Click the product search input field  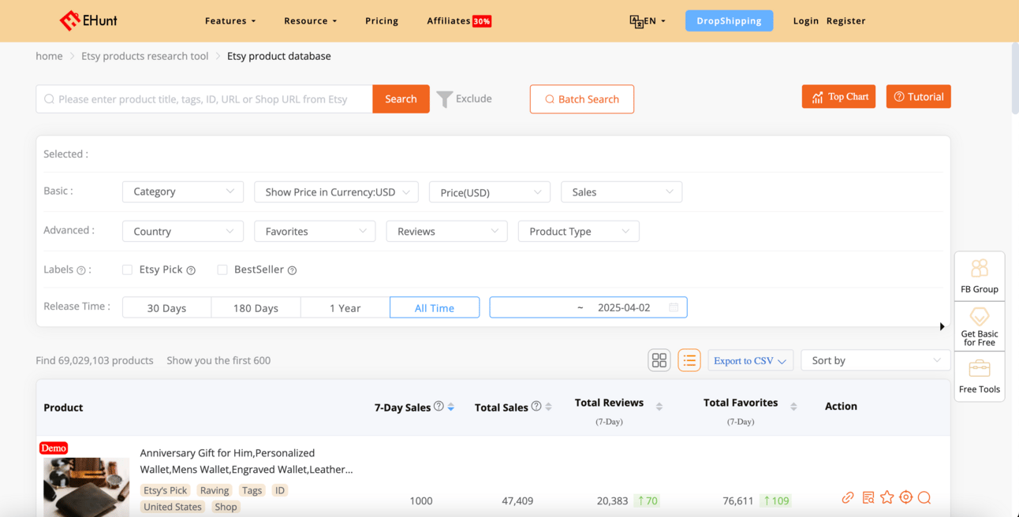pos(204,99)
